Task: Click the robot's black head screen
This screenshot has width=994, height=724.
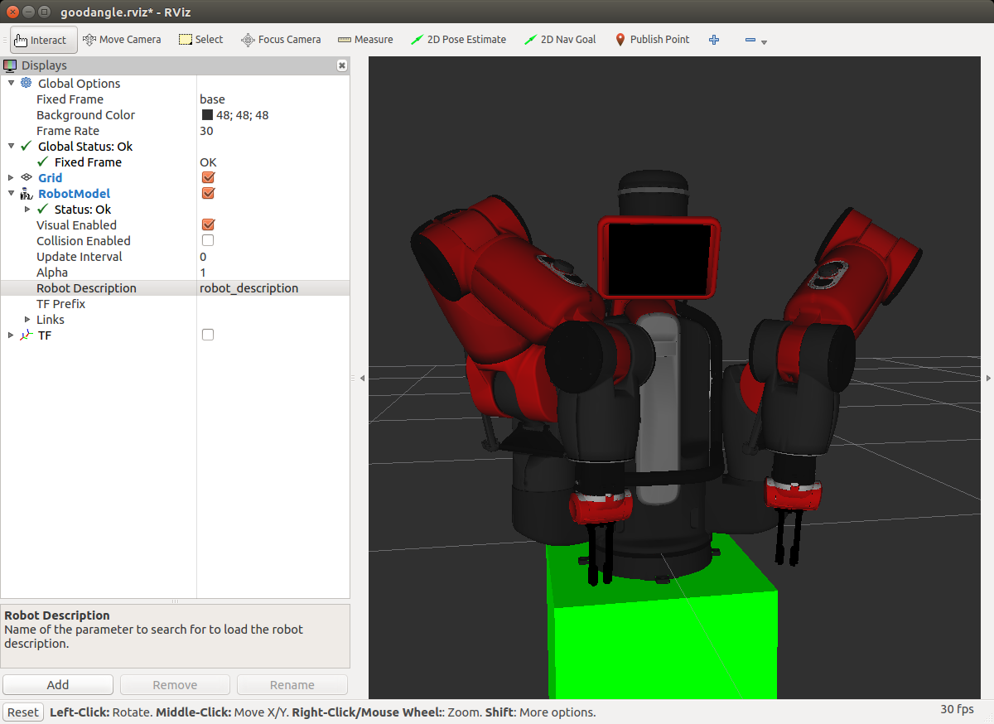Action: tap(659, 259)
